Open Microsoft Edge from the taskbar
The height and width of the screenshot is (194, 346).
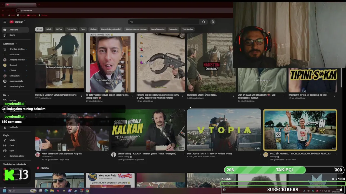pyautogui.click(x=46, y=191)
